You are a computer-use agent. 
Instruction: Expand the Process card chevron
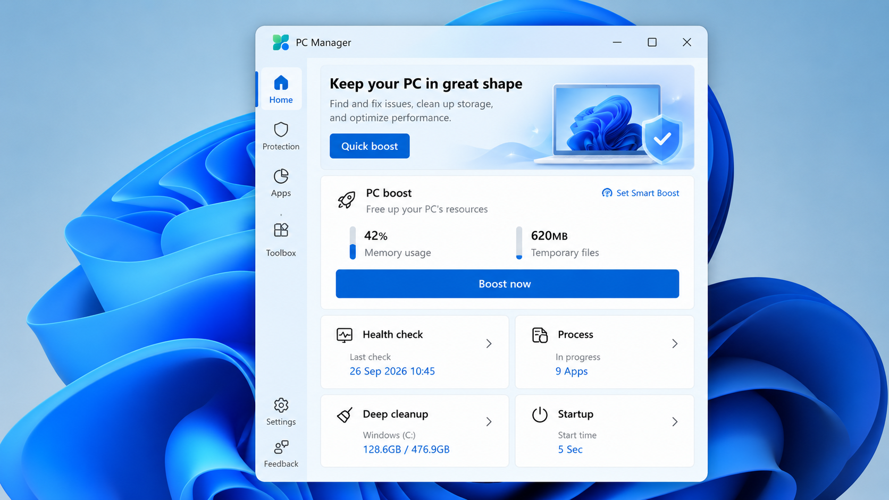(x=675, y=344)
